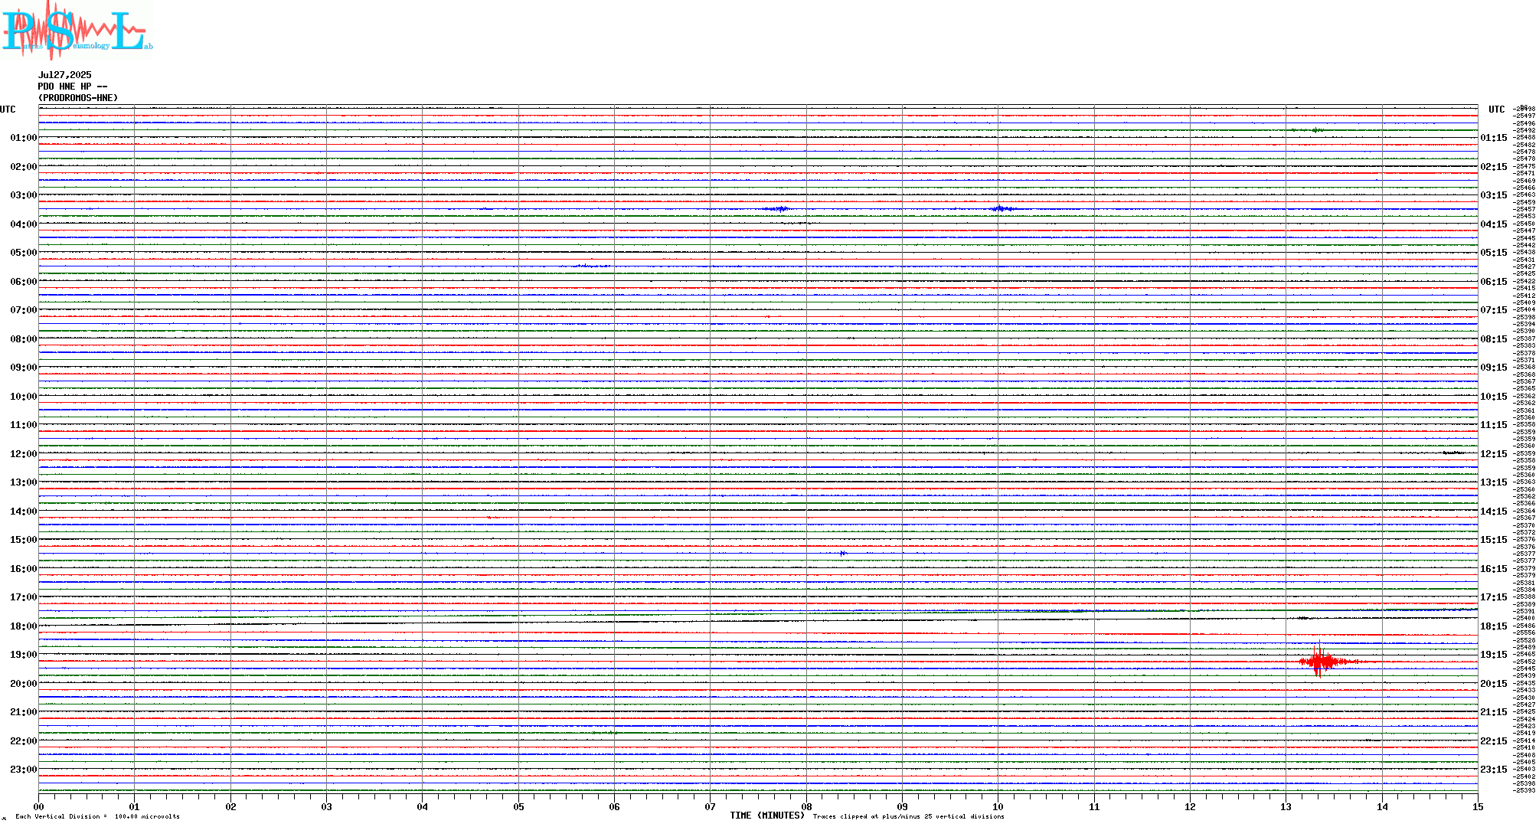Click the 09:00 hour label on the left
Viewport: 1539px width, 827px height.
[x=23, y=368]
